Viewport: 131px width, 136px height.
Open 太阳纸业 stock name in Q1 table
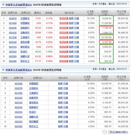(x=34, y=88)
